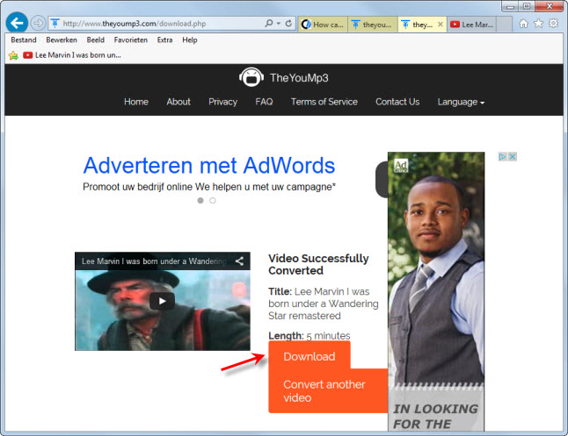568x436 pixels.
Task: Play the Lee Marvin video
Action: coord(162,301)
